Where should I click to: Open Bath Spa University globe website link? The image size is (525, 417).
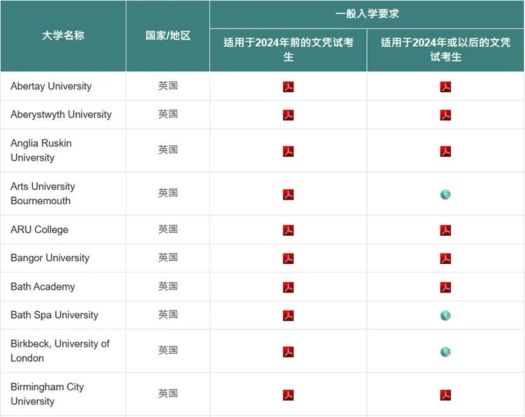(x=445, y=315)
